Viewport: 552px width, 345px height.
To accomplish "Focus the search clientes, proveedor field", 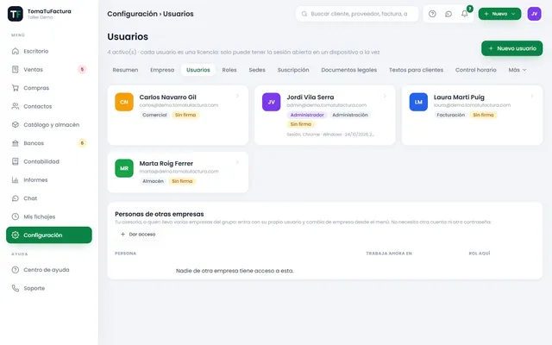I will (x=357, y=14).
